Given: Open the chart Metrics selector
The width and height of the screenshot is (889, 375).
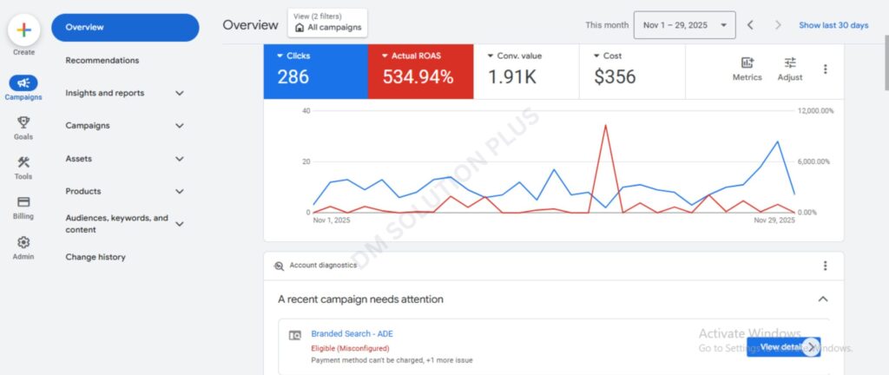Looking at the screenshot, I should [747, 68].
